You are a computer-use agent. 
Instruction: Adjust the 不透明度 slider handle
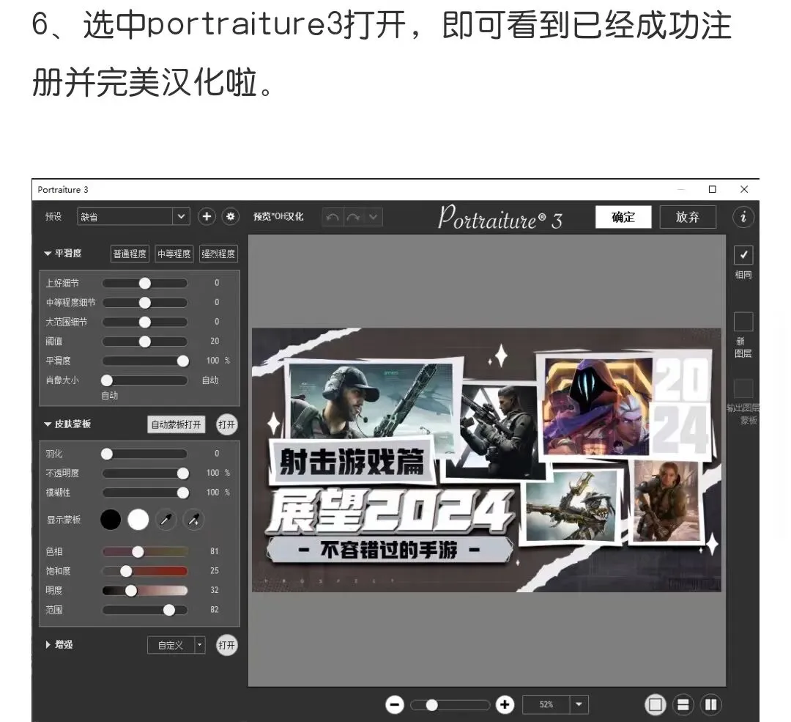[x=182, y=473]
